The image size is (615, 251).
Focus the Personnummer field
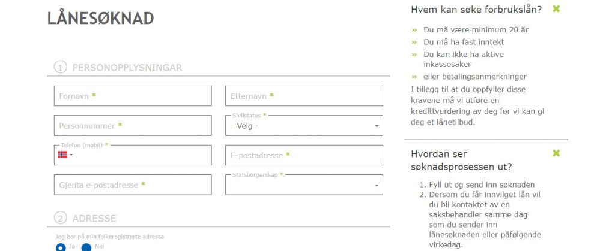click(133, 126)
